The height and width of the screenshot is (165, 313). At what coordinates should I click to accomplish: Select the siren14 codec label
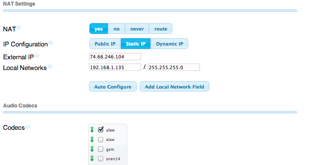[113, 159]
